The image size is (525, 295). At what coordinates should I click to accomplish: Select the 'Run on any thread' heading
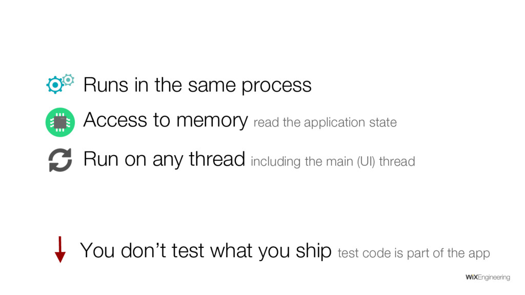(164, 159)
